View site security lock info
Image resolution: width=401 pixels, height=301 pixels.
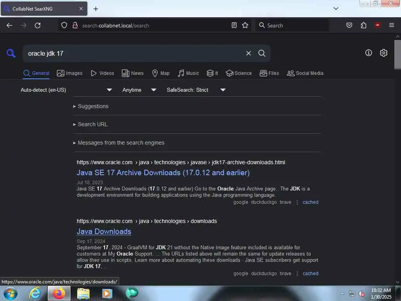pos(75,25)
